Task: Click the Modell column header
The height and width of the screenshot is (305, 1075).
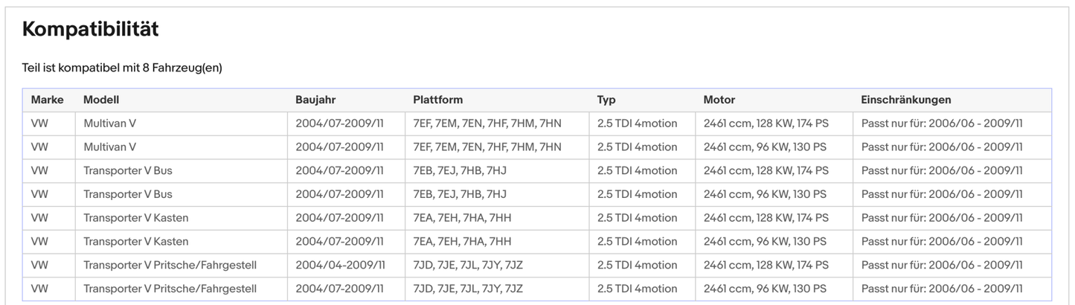Action: [x=101, y=100]
